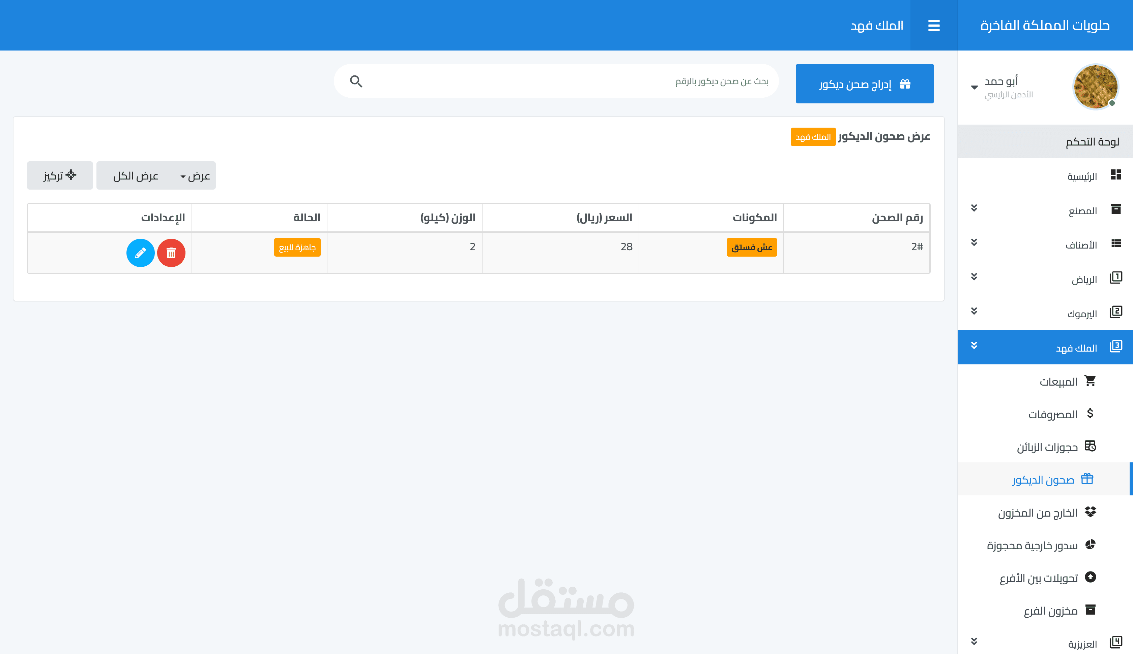Click the search magnifier icon
The height and width of the screenshot is (654, 1133).
coord(356,81)
